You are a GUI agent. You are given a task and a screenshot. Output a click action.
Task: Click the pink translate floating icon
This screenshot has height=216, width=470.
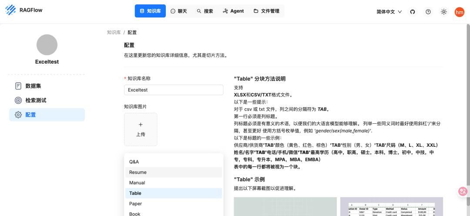coord(463,192)
